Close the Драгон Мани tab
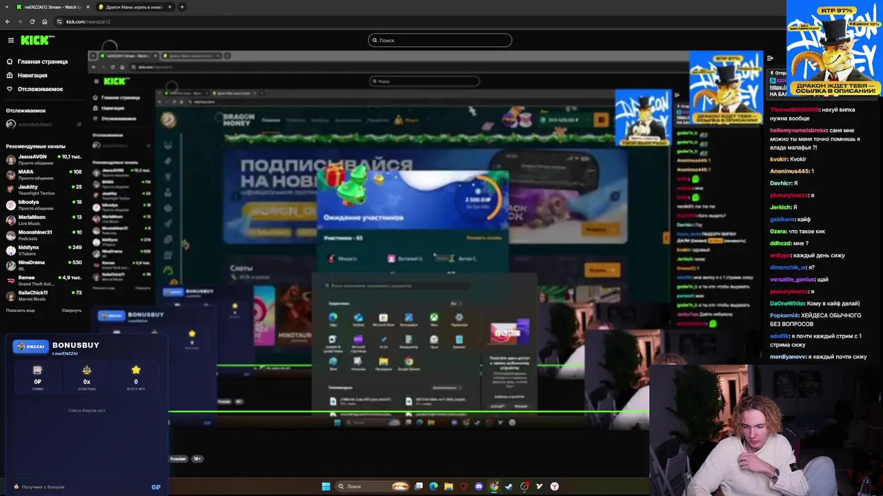The width and height of the screenshot is (883, 496). (x=170, y=7)
